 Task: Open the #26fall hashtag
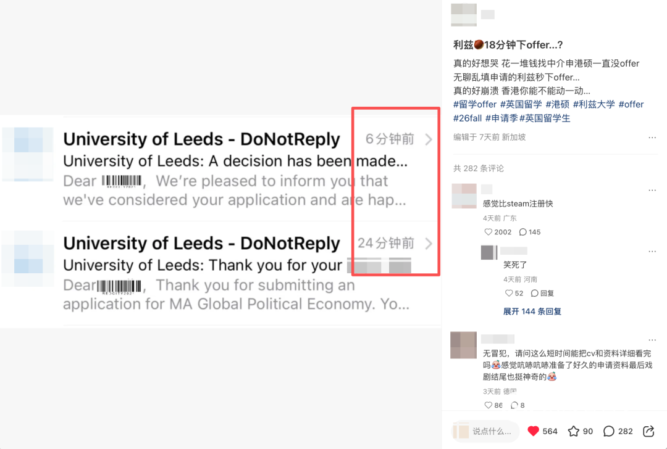pyautogui.click(x=468, y=118)
